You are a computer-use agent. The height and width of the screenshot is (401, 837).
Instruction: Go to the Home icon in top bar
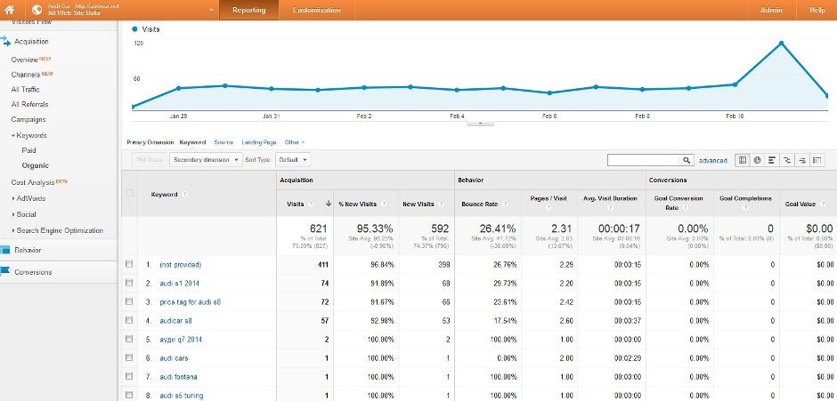(10, 10)
